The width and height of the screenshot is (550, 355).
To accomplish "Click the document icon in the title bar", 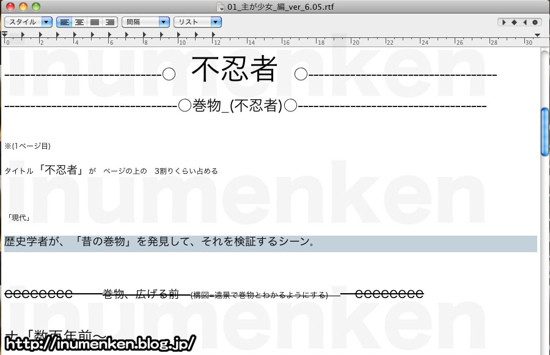I will click(220, 7).
